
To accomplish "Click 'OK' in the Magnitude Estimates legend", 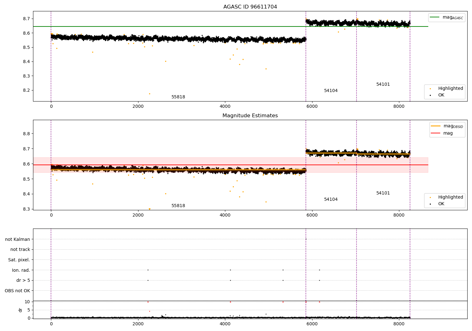I will pos(441,204).
